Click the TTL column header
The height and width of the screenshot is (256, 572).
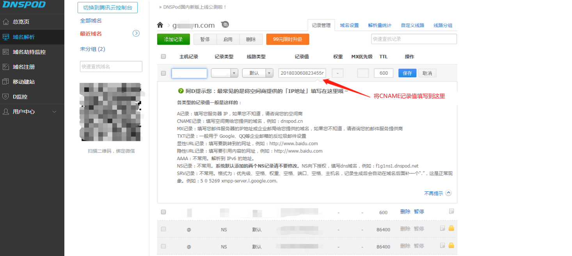click(384, 57)
